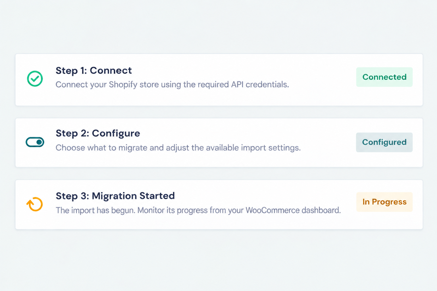
Task: Click the Shopify API credentials description text
Action: 172,85
